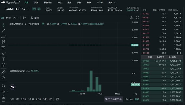Screen dimensions: 185x105
Task: Select the ruler measure tool
Action: point(4,72)
